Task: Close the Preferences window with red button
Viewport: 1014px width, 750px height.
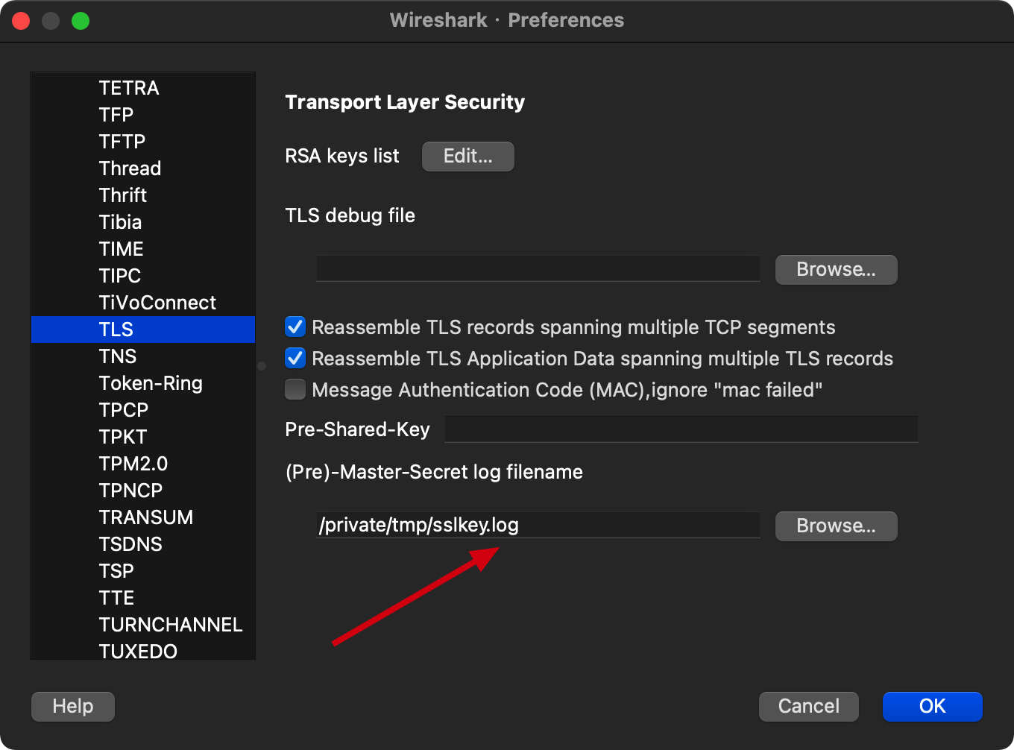Action: 21,21
